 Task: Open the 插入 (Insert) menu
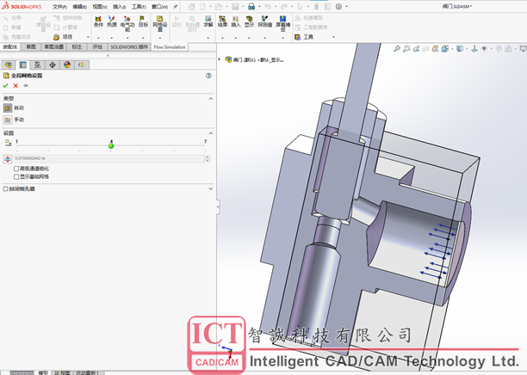tap(120, 7)
